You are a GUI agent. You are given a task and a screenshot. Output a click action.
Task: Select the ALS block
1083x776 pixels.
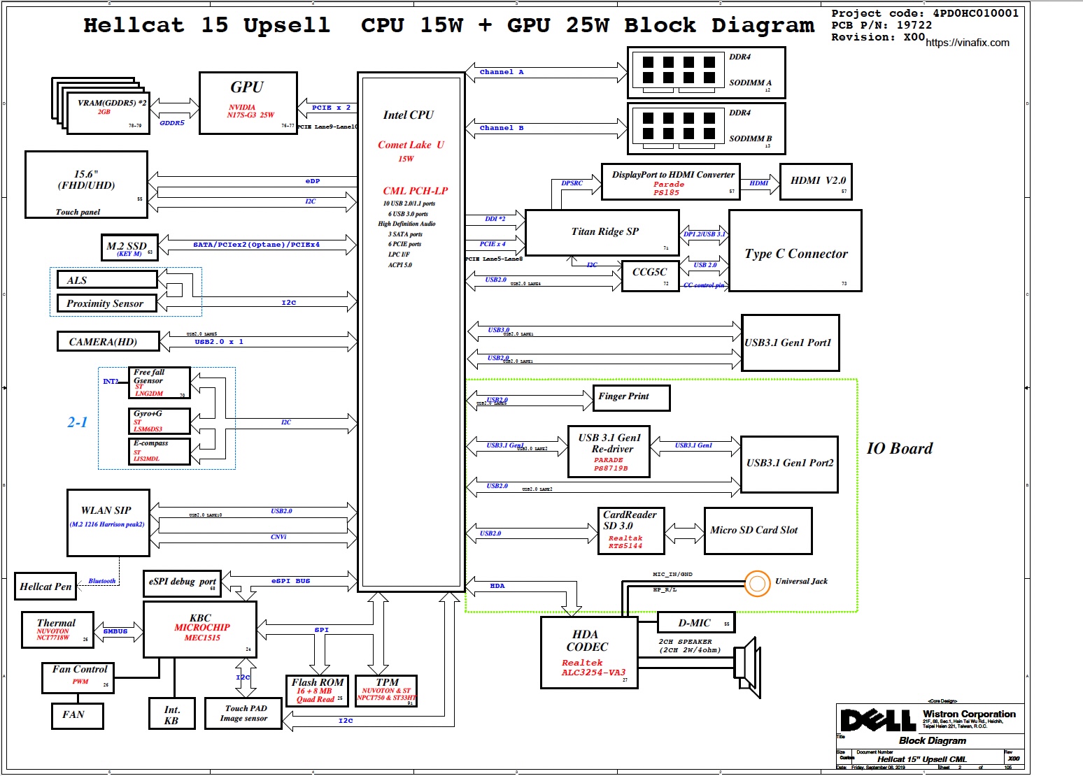(x=107, y=280)
